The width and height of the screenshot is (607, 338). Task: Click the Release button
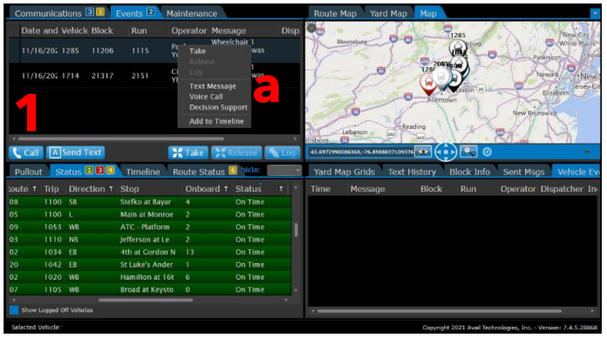(x=236, y=152)
